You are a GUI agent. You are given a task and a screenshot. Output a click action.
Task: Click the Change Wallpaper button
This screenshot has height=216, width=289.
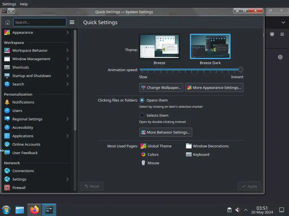[x=161, y=88]
